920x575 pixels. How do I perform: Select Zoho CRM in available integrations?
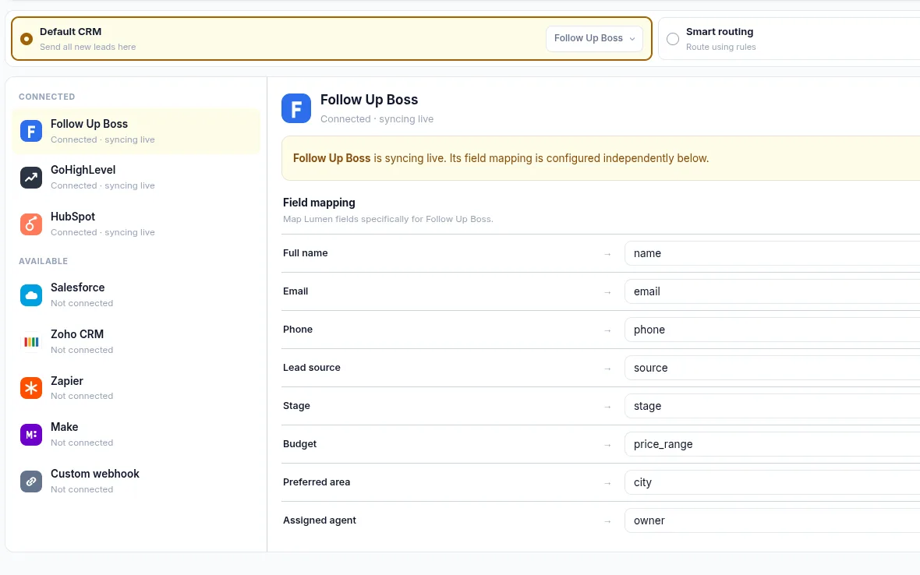[136, 342]
